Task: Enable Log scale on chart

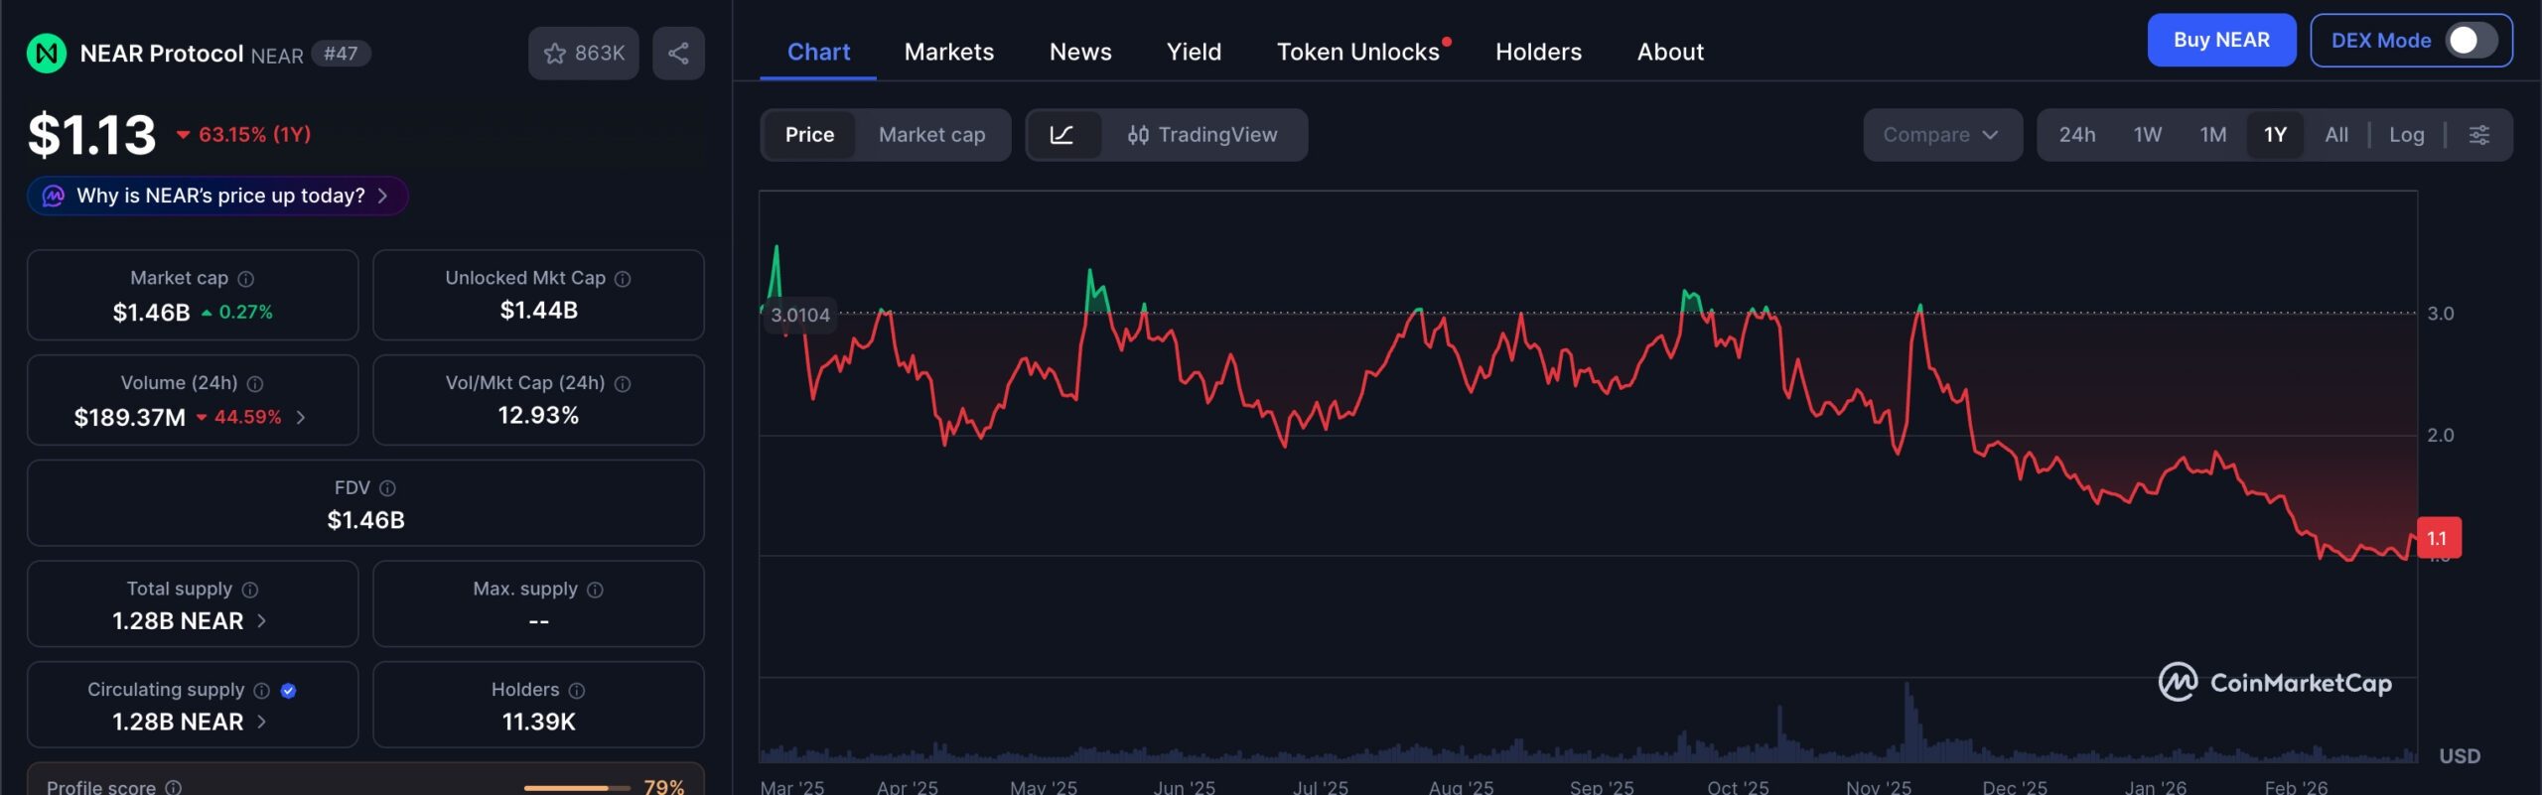Action: click(2407, 135)
